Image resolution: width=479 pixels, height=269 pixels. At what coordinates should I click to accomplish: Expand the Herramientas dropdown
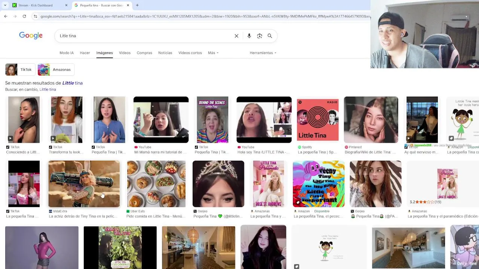(x=263, y=53)
